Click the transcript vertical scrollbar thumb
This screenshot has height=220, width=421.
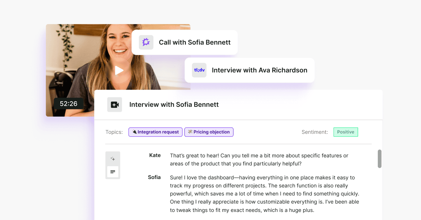point(379,159)
